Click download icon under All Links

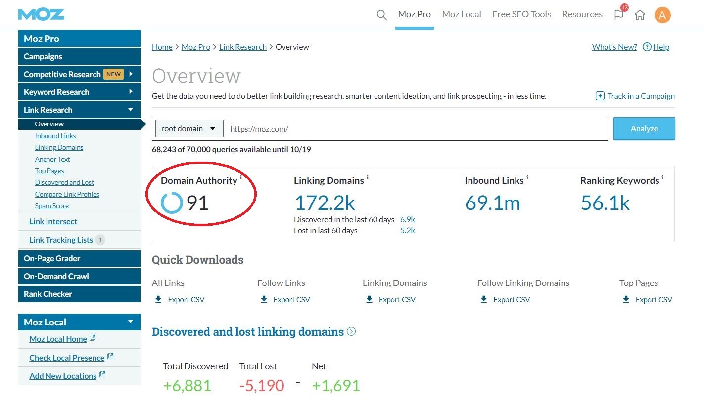[x=158, y=299]
